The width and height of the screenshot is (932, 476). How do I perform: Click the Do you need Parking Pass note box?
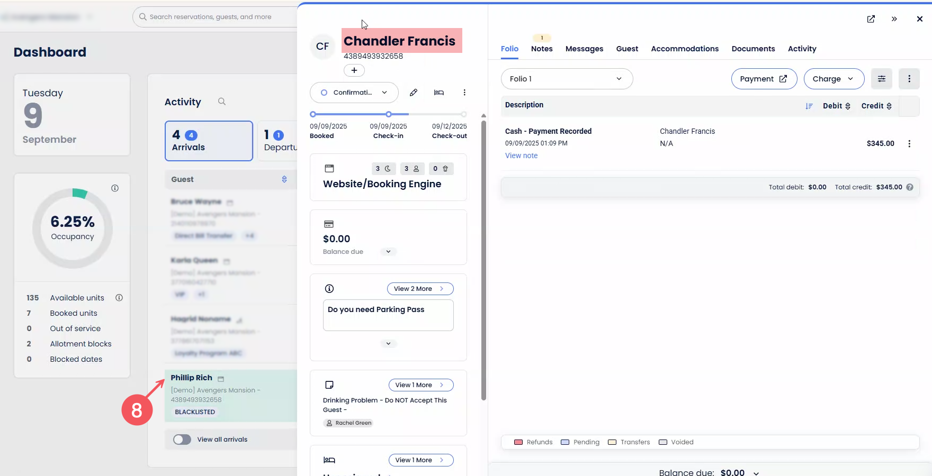pyautogui.click(x=388, y=315)
